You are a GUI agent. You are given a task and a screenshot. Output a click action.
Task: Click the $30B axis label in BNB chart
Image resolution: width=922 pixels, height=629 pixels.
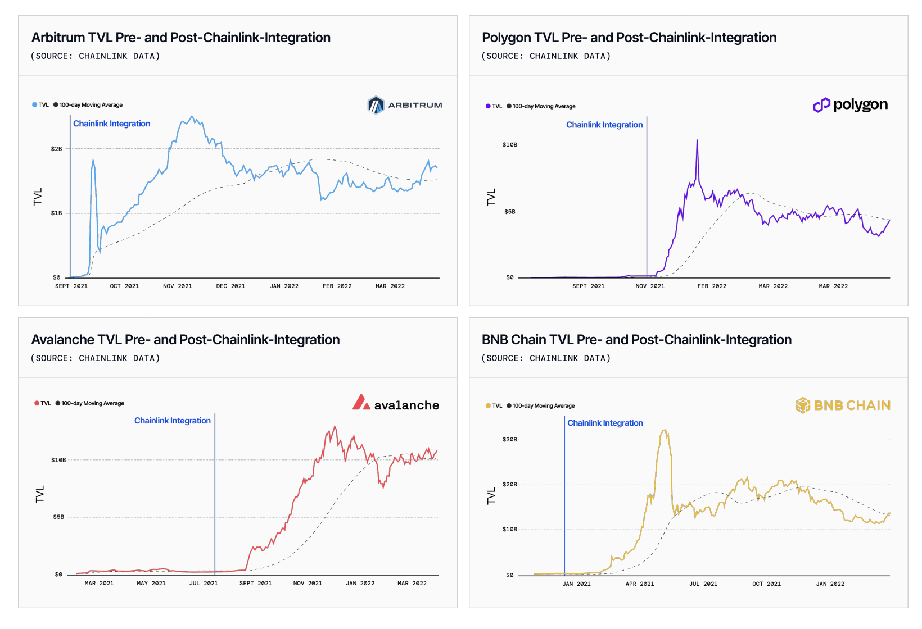[x=509, y=440]
